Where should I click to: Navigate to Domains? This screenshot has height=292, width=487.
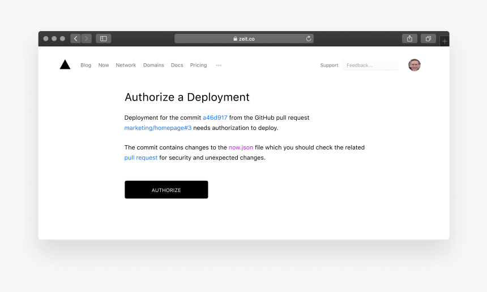click(x=153, y=66)
